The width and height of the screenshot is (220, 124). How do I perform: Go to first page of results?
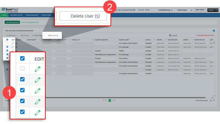click(x=104, y=100)
